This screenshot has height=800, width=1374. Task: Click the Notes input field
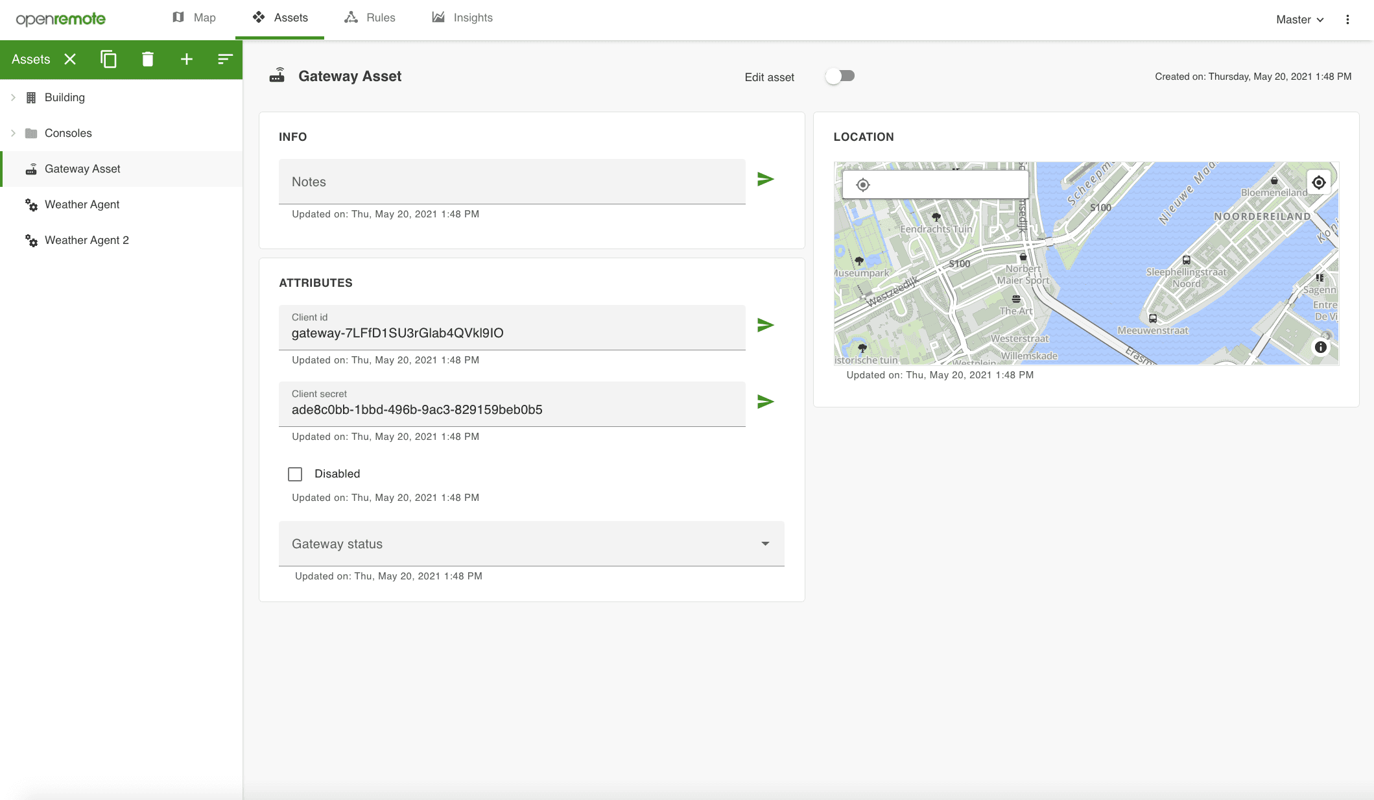(512, 182)
